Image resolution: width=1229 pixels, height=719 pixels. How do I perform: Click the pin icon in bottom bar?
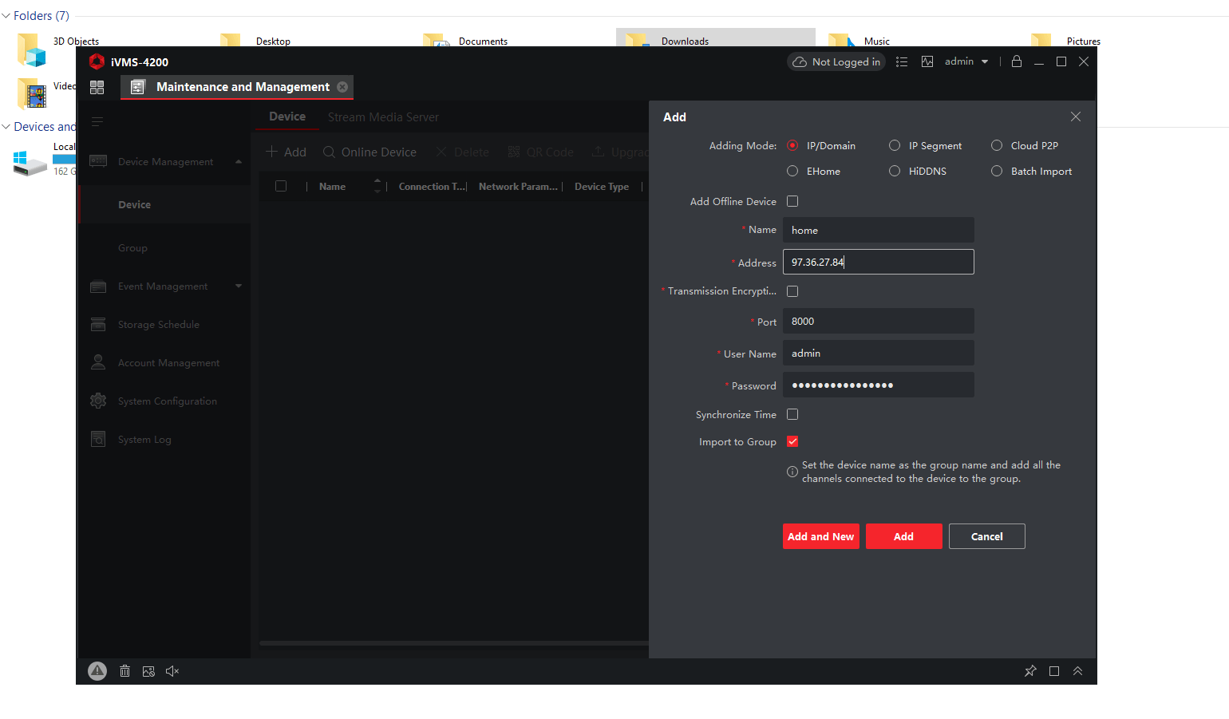click(1030, 671)
